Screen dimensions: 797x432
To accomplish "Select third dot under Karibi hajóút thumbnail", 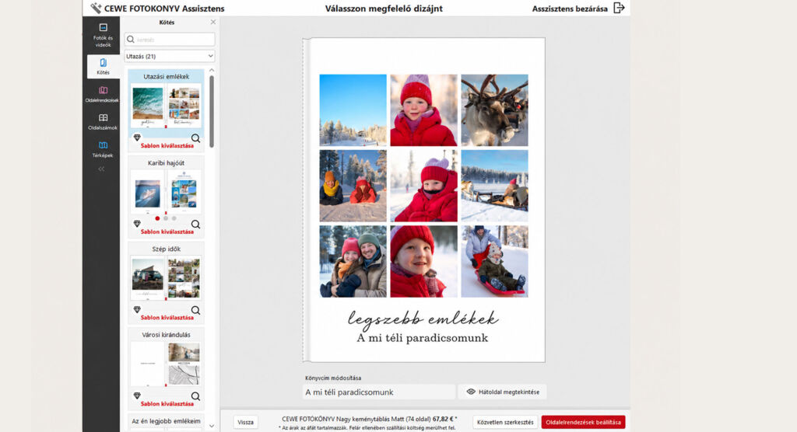I will coord(174,218).
